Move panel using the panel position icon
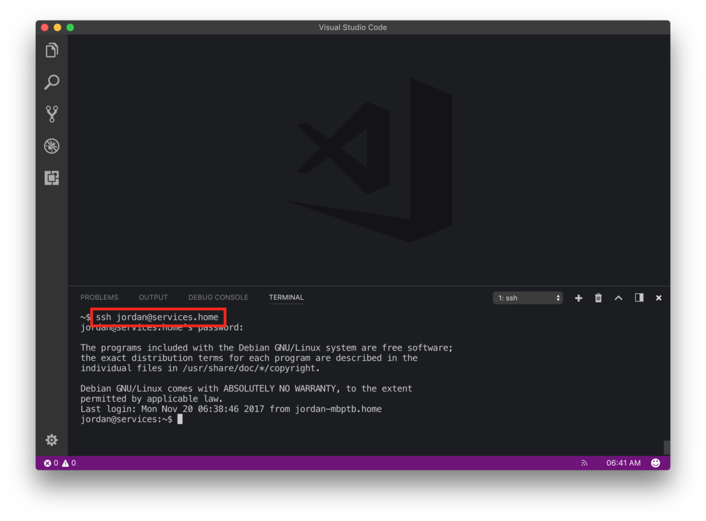 (639, 298)
